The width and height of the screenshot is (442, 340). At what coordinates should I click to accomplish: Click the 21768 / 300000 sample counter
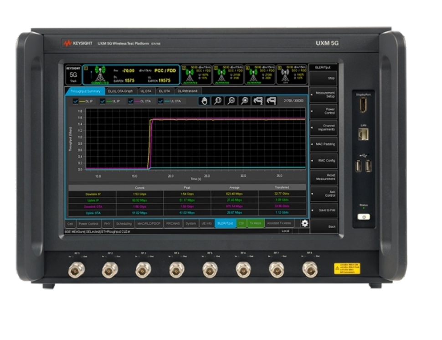293,100
